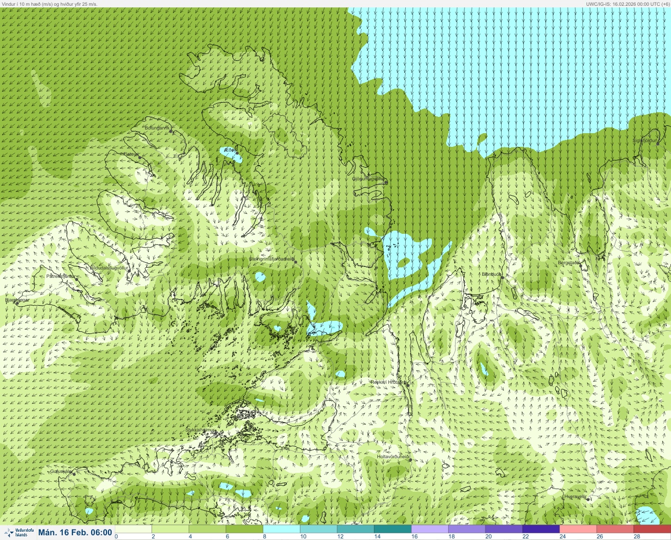This screenshot has width=671, height=540.
Task: Select the 20–22 m/s violet legend swatch
Action: (x=504, y=529)
